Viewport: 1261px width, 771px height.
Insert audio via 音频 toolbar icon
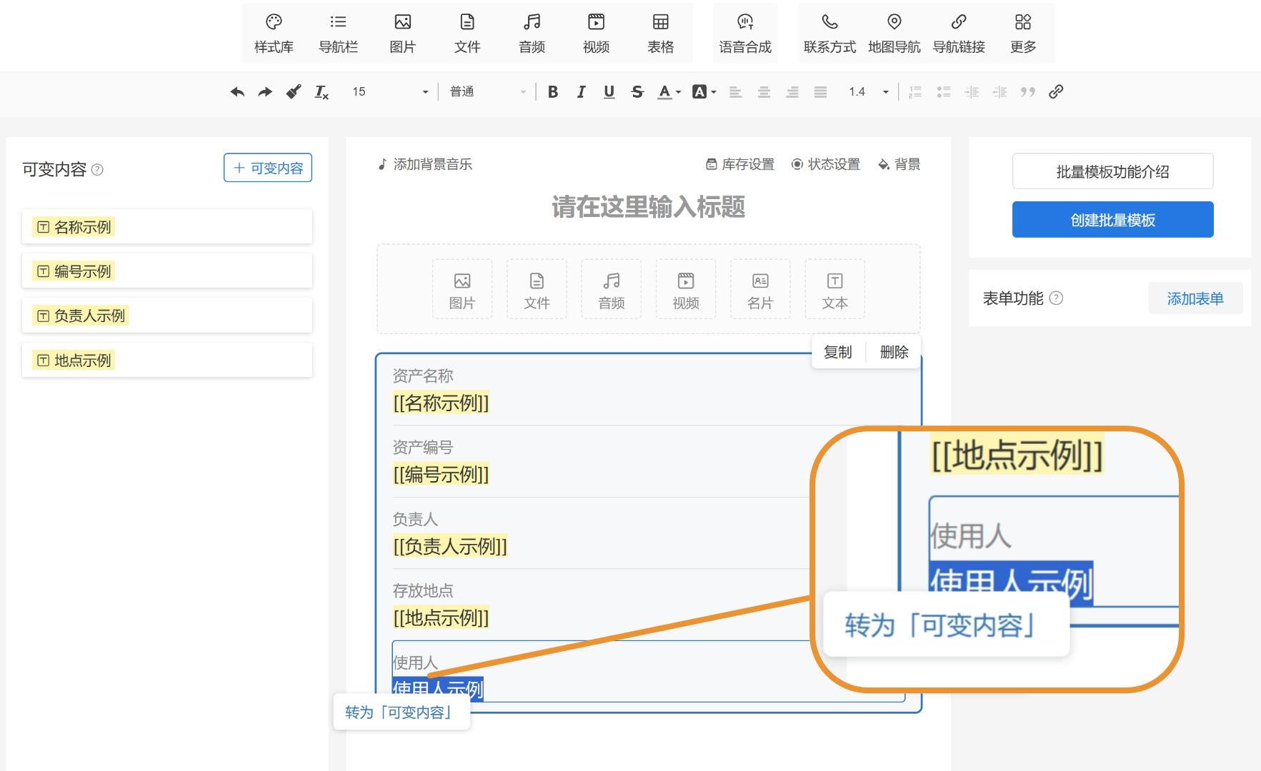tap(532, 33)
